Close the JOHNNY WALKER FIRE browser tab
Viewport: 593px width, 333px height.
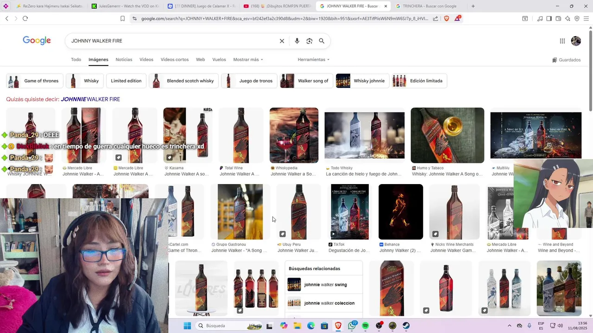tap(385, 6)
